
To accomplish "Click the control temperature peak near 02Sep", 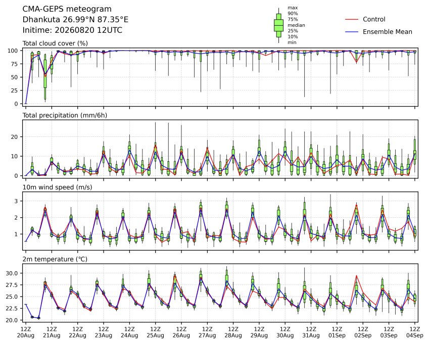I will click(357, 276).
